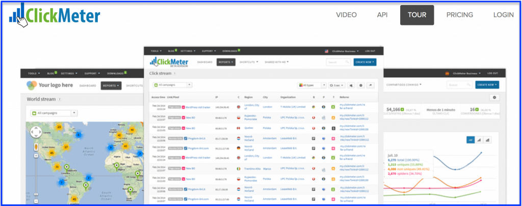Screen dimensions: 522x206
Task: Click the Region column header
Action: [248, 97]
